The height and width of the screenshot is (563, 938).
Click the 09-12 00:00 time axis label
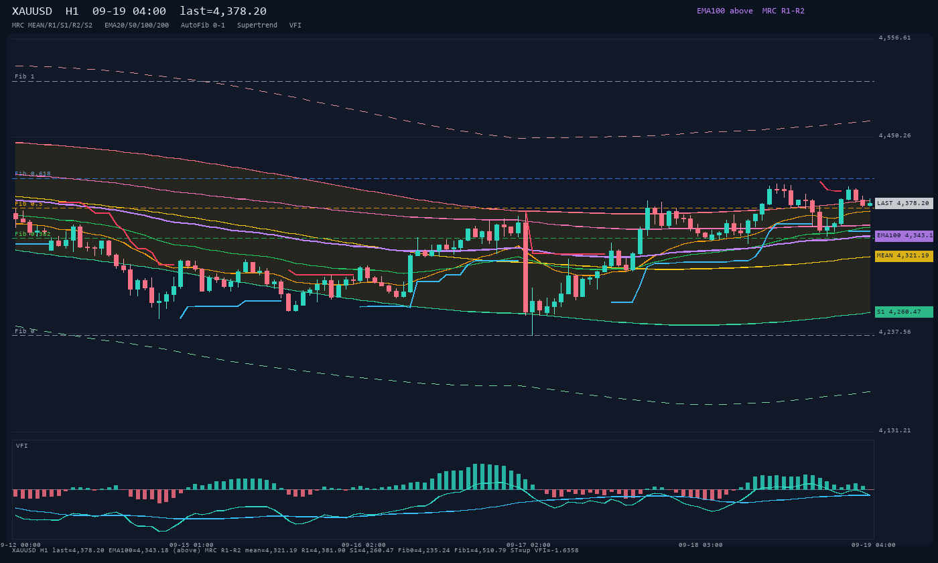click(x=20, y=545)
